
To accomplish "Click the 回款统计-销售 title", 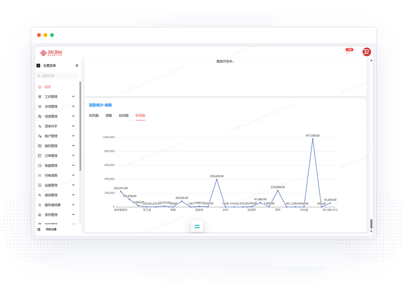I will tap(100, 105).
